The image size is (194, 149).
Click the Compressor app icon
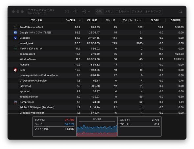(15, 102)
